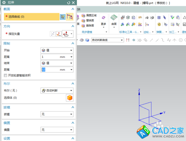Open the 开始 value type dropdown
The image size is (186, 141).
(x=57, y=50)
